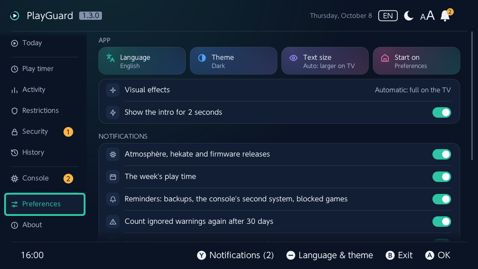Click the Security badge showing 1
478x269 pixels.
[68, 132]
